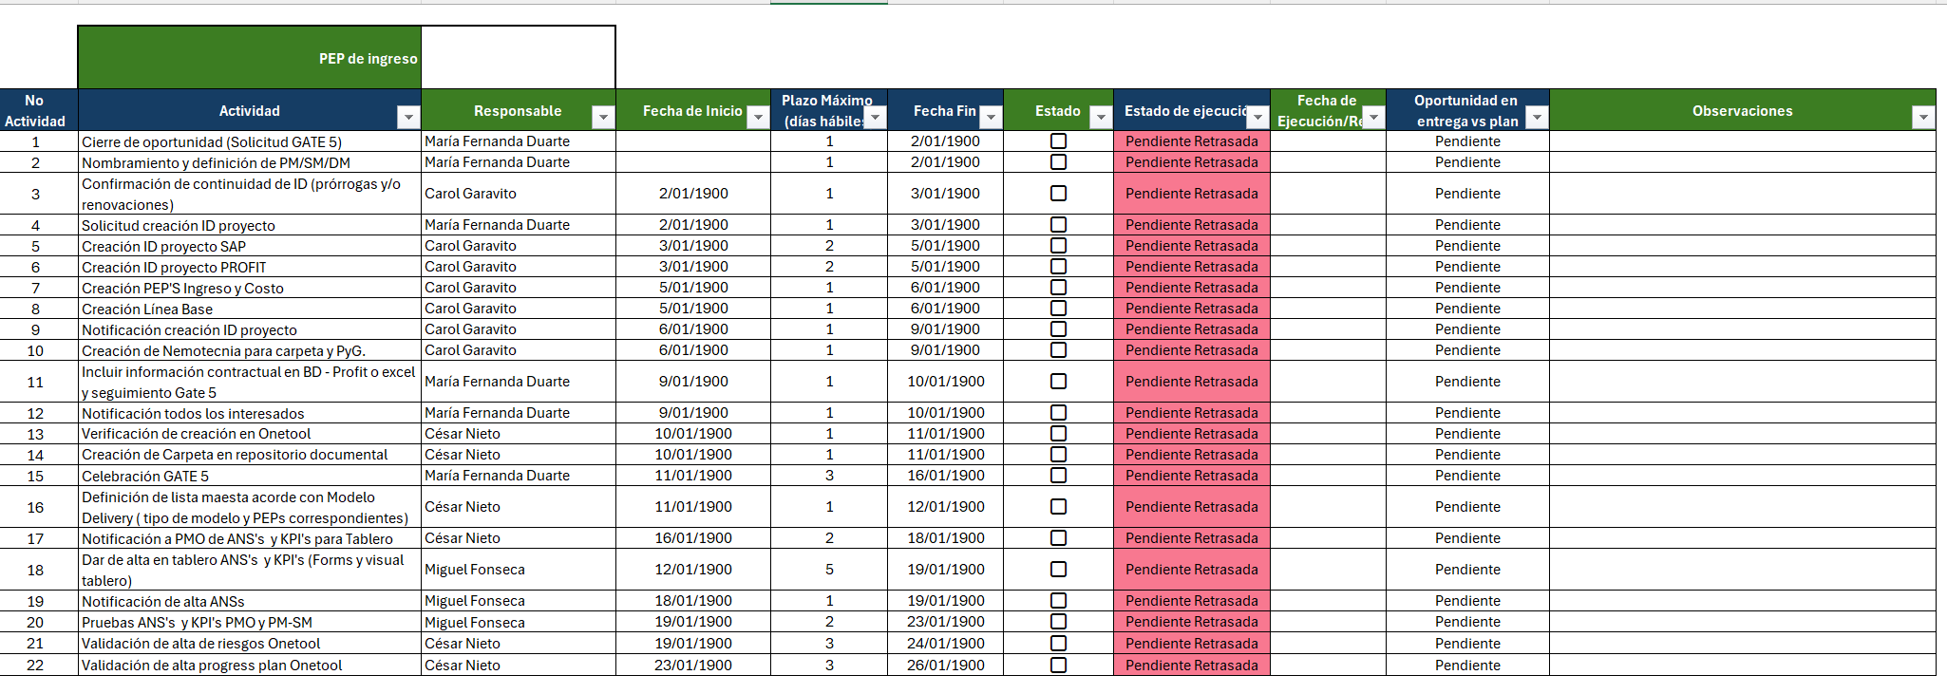Open the Observaciones column filter dropdown
Image resolution: width=1947 pixels, height=694 pixels.
coord(1923,117)
